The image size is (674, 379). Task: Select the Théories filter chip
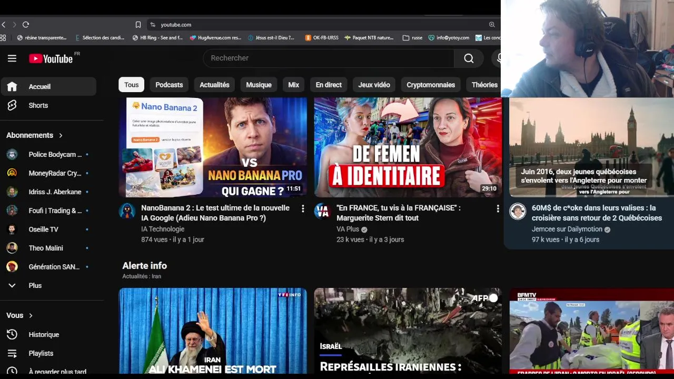tap(483, 85)
